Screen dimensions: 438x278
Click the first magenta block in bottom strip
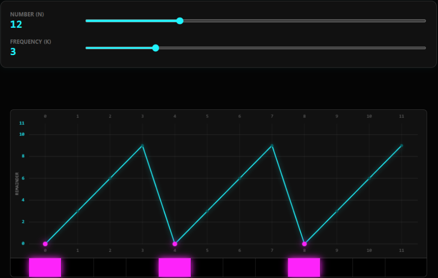(45, 267)
